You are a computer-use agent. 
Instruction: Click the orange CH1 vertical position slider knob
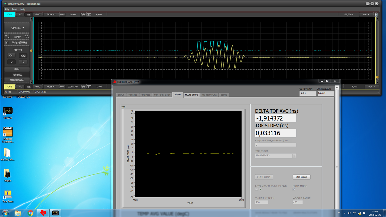[31, 51]
